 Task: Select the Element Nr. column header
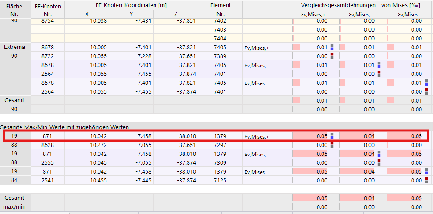220,10
